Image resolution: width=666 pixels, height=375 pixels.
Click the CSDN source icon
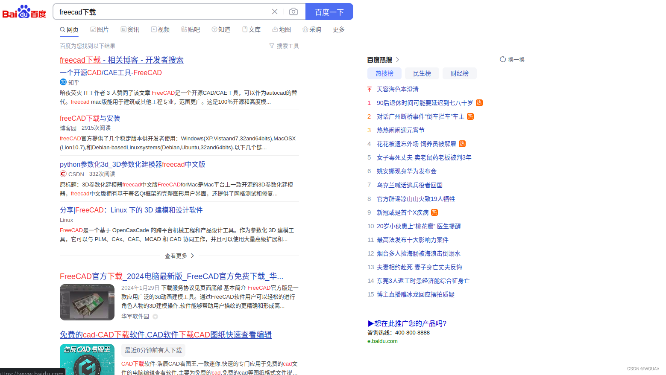tap(63, 174)
